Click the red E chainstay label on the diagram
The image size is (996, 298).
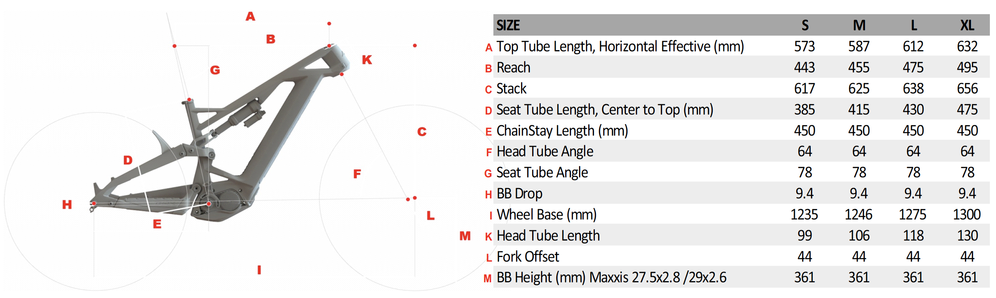pos(157,224)
